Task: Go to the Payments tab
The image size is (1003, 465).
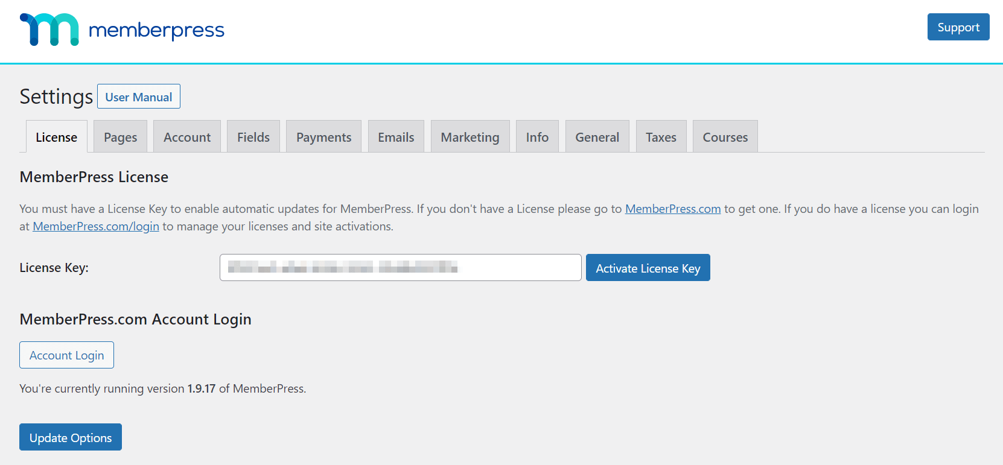Action: coord(323,137)
